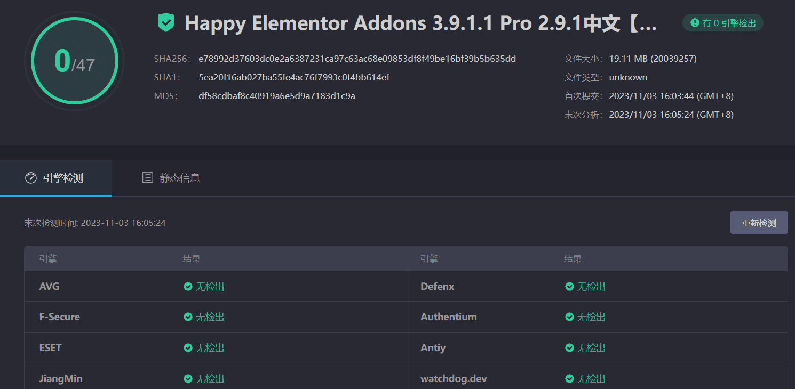
Task: Click last analysis time 16:05:24 in file details
Action: (671, 115)
